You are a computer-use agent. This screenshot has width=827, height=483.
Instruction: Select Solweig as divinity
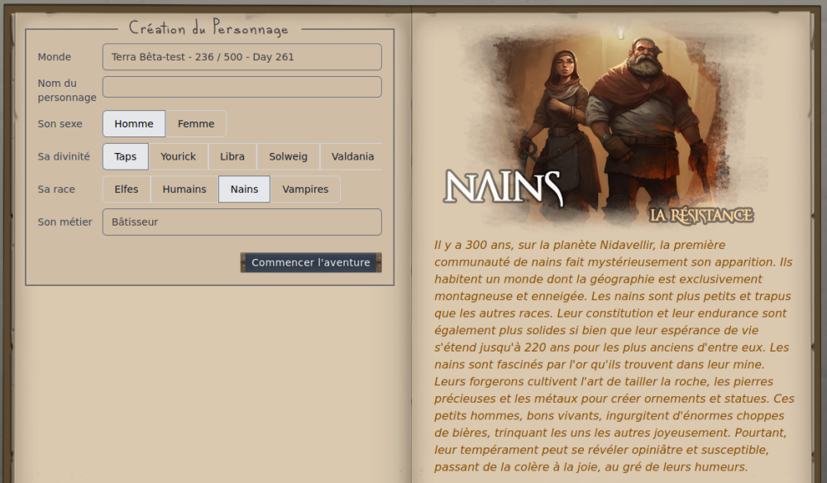tap(288, 156)
